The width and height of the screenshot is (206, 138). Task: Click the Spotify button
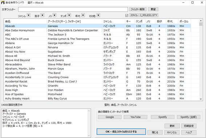tap(162, 117)
